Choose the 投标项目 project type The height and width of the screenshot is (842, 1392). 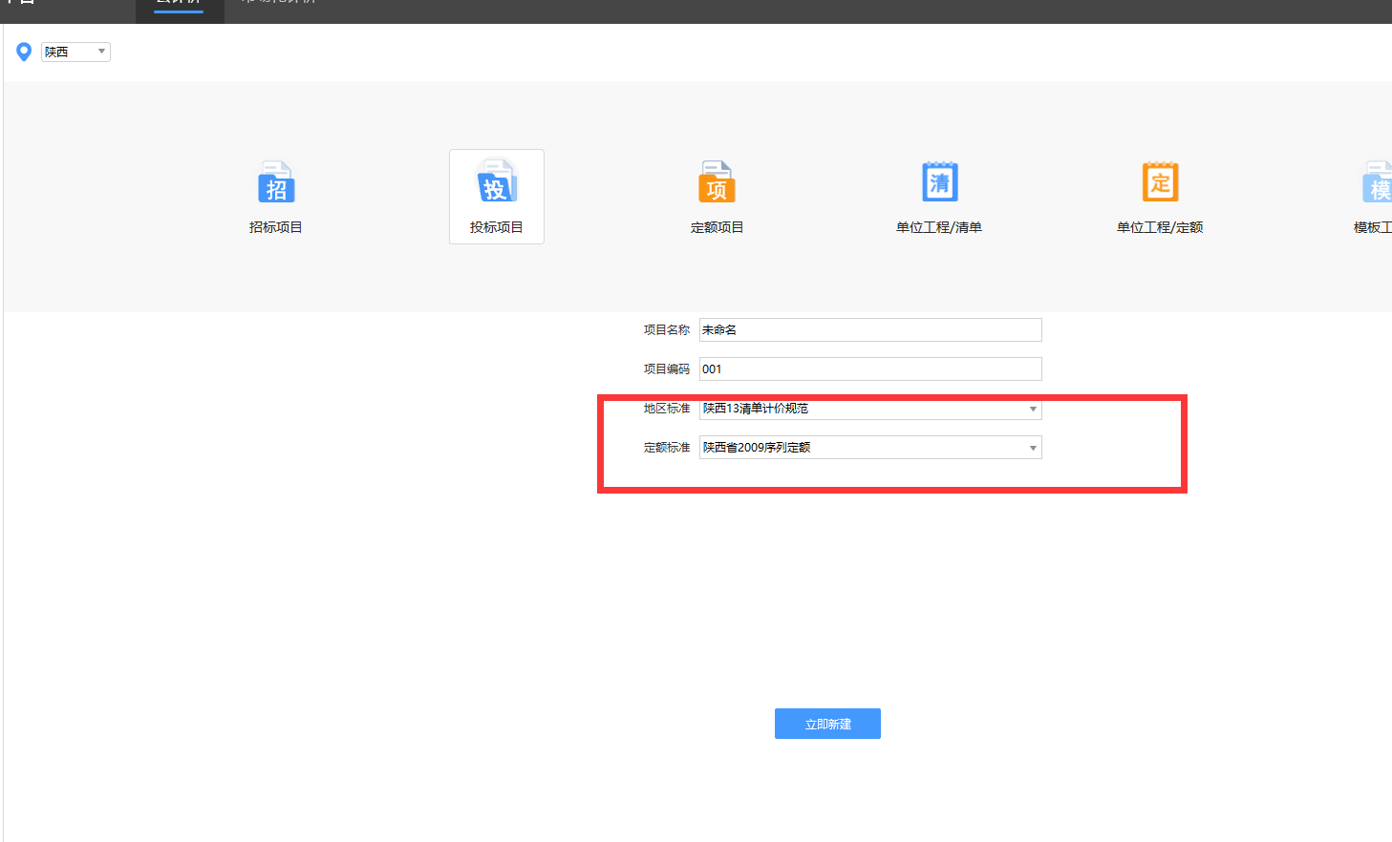[497, 197]
